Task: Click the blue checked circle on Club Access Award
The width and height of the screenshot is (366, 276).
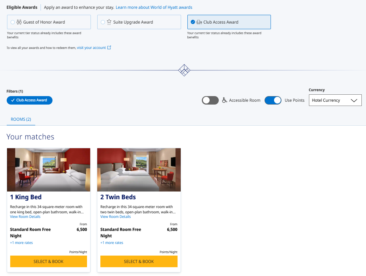Action: coord(193,21)
